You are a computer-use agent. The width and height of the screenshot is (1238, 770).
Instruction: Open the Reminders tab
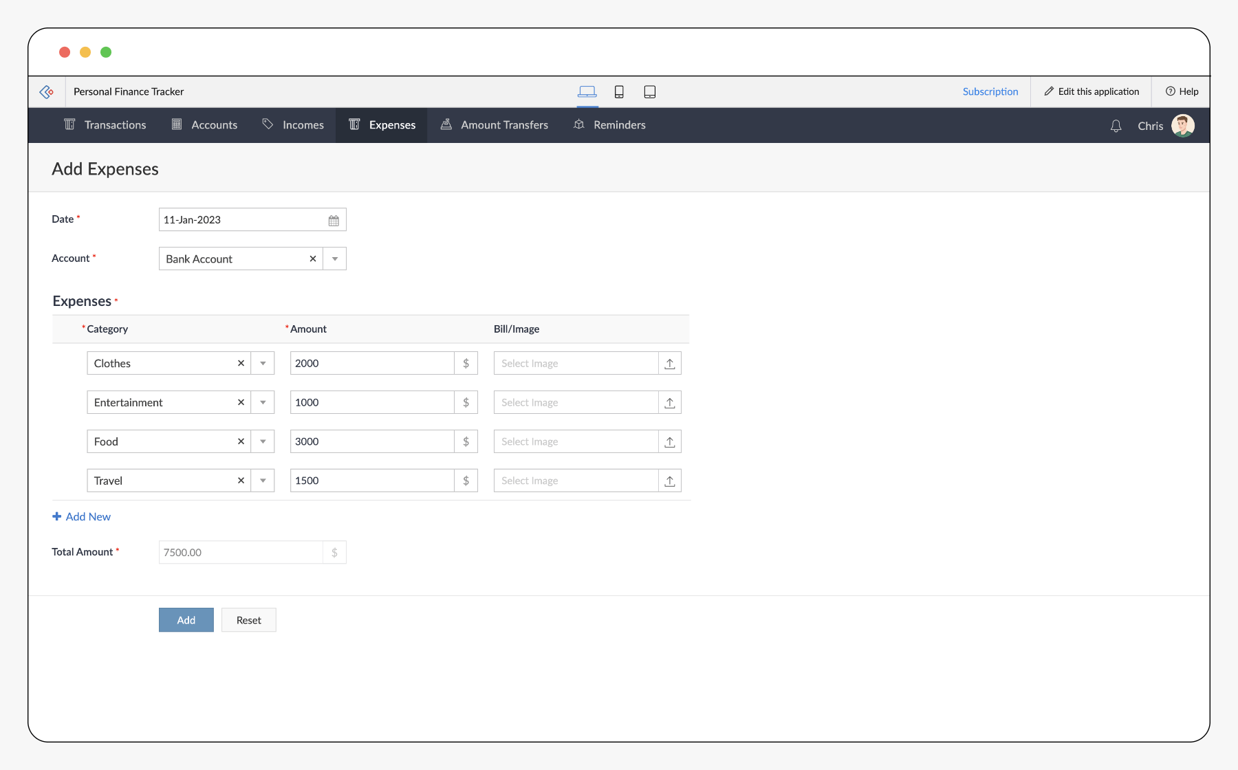610,125
